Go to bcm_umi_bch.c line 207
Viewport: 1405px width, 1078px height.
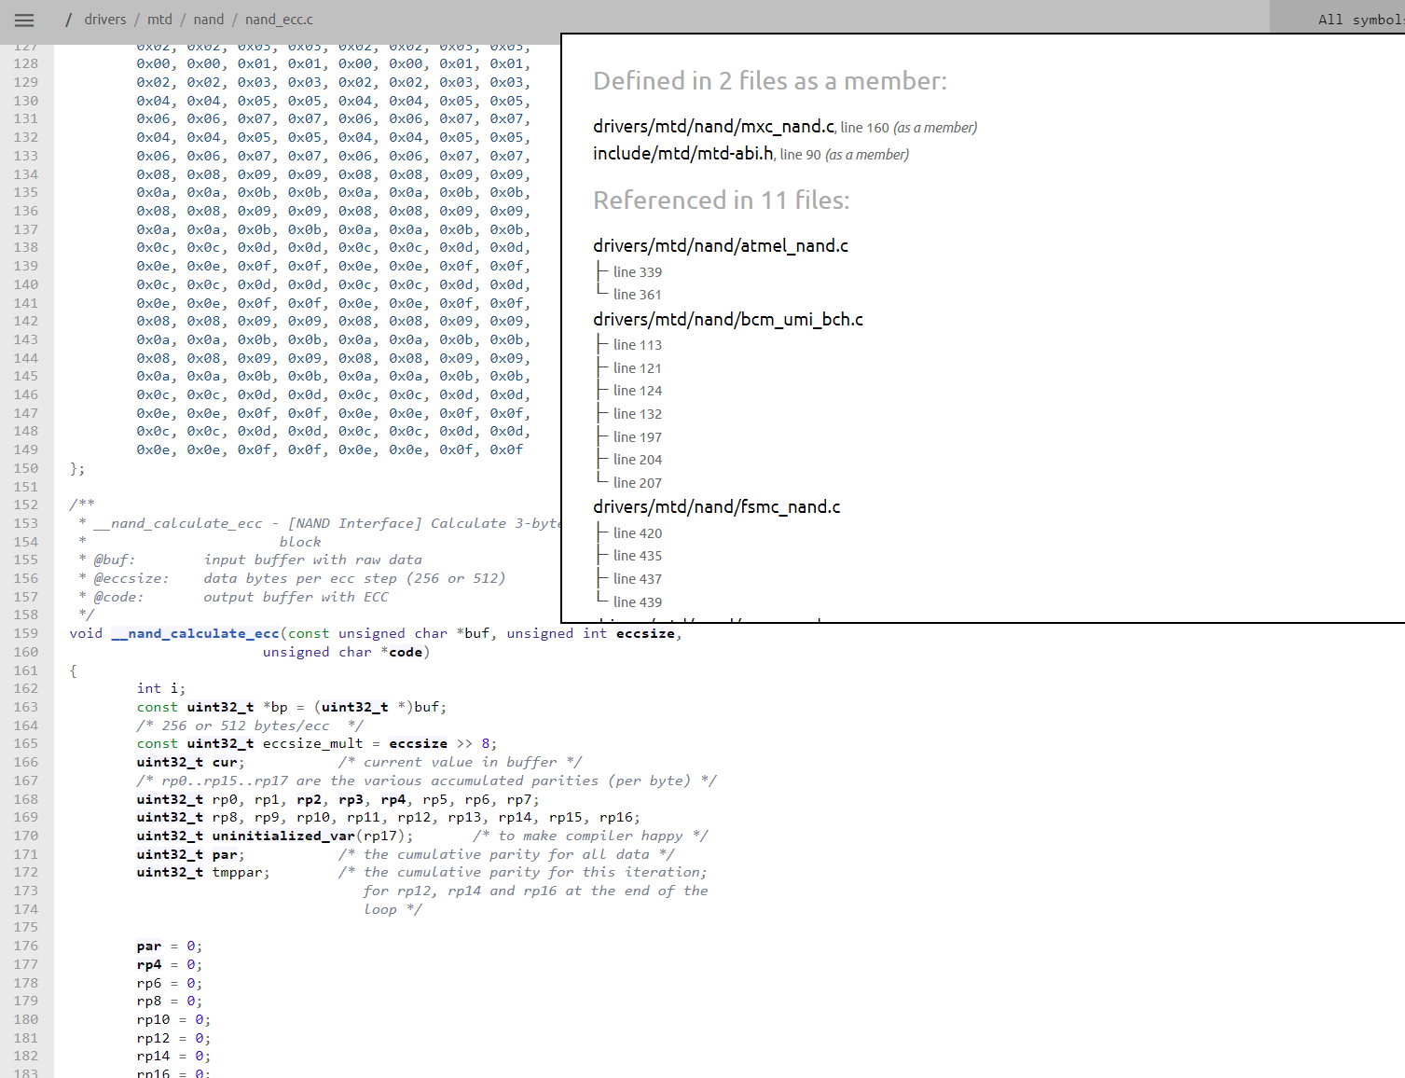(x=638, y=483)
